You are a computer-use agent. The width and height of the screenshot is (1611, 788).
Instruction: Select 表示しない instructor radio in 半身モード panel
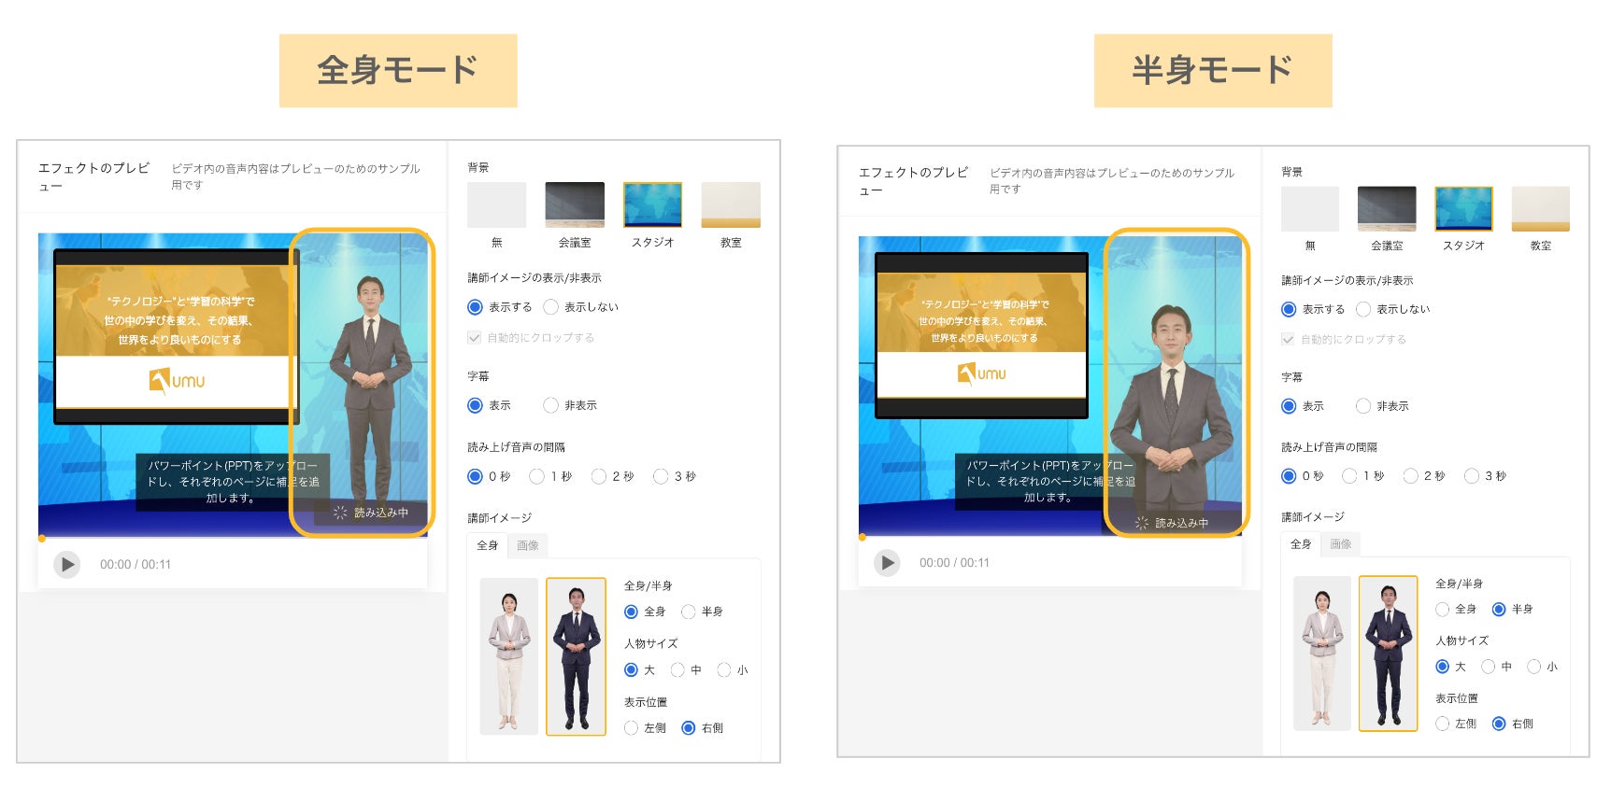pyautogui.click(x=1363, y=309)
